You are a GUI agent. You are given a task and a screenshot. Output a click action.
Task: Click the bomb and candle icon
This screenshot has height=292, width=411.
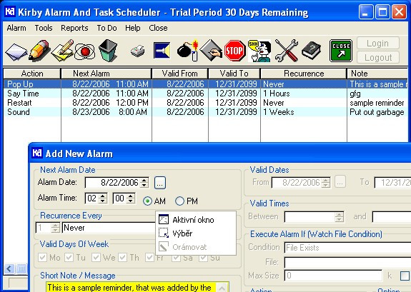pos(187,50)
